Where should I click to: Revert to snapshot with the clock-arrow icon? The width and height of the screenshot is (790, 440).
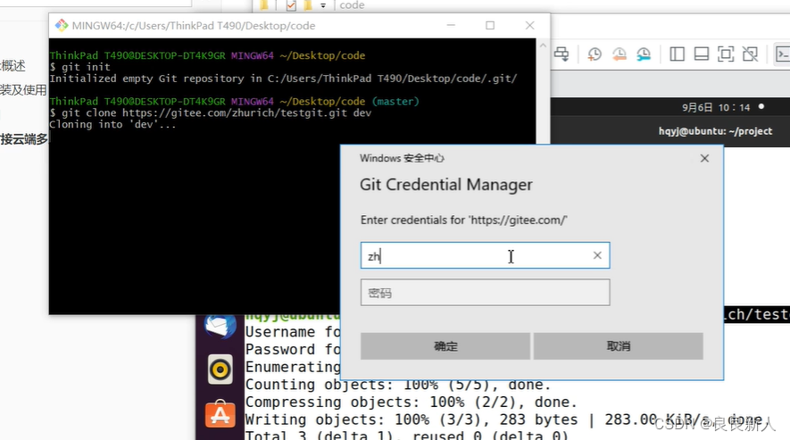620,54
